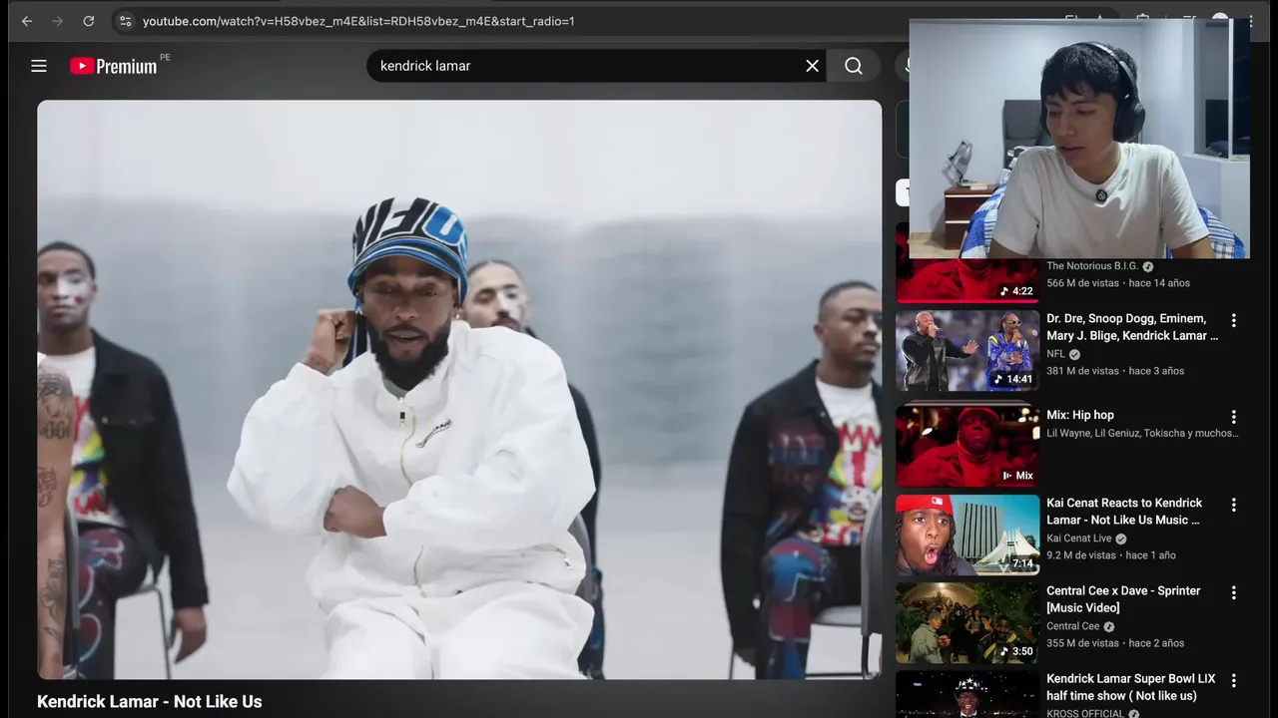Image resolution: width=1278 pixels, height=718 pixels.
Task: Open options for Central Cee Sprinter video
Action: (x=1234, y=592)
